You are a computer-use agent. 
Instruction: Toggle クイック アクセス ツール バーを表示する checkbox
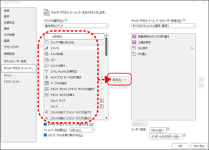(45, 124)
